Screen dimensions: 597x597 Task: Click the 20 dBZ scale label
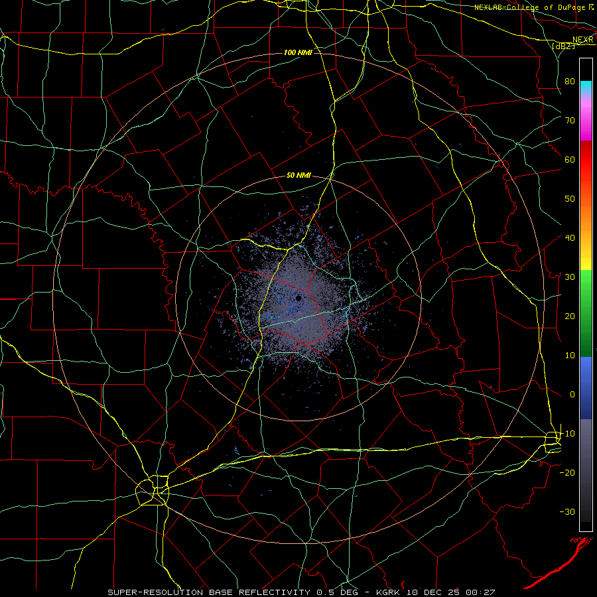coord(570,316)
